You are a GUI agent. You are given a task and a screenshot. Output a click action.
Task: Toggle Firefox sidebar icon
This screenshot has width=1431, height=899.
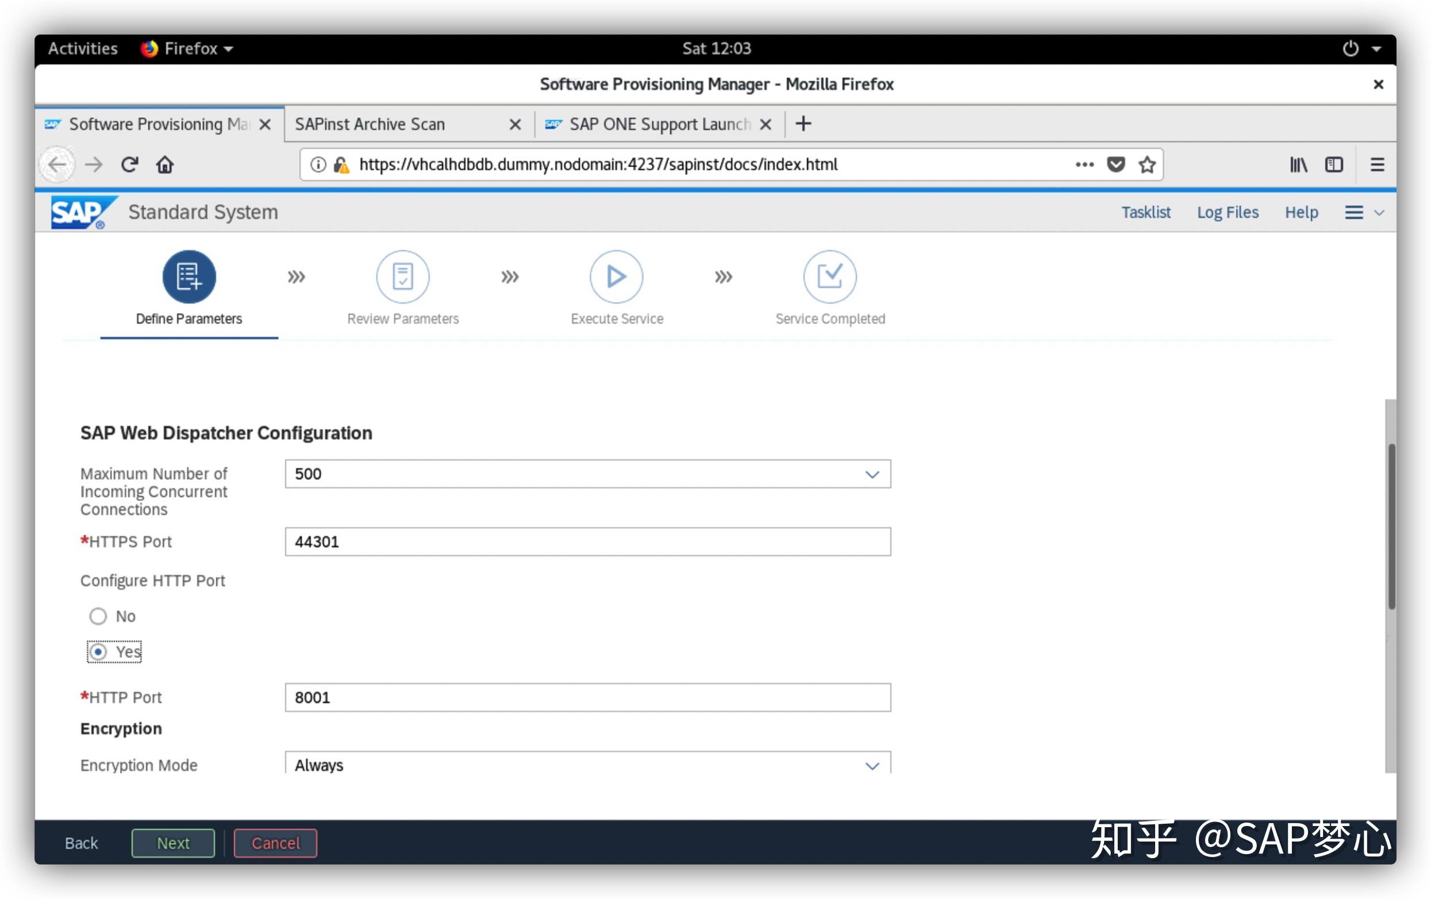tap(1334, 165)
